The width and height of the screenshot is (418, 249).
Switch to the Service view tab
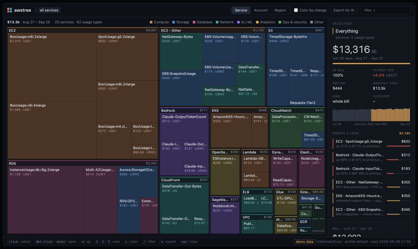tap(241, 10)
